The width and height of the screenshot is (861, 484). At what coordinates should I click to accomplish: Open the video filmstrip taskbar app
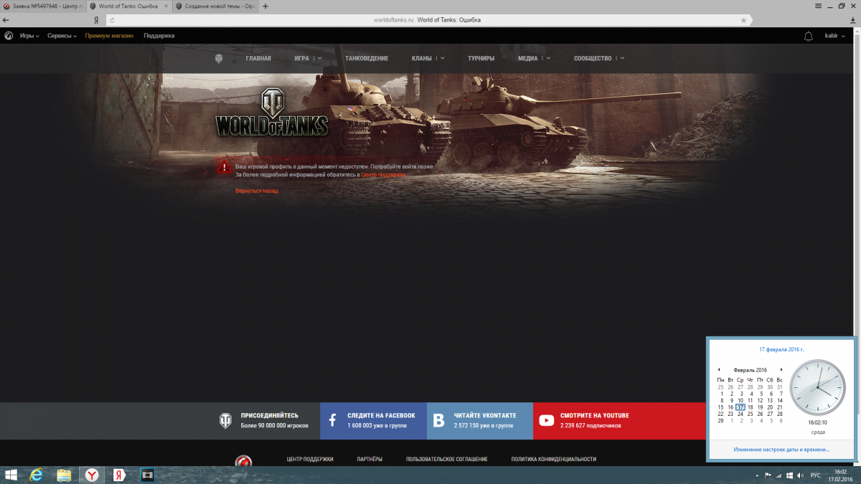point(147,475)
